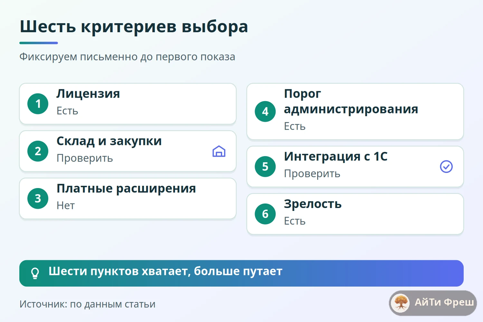Click the tree logo next to АйТи Фреш
Screen dimensions: 483x322
401,303
